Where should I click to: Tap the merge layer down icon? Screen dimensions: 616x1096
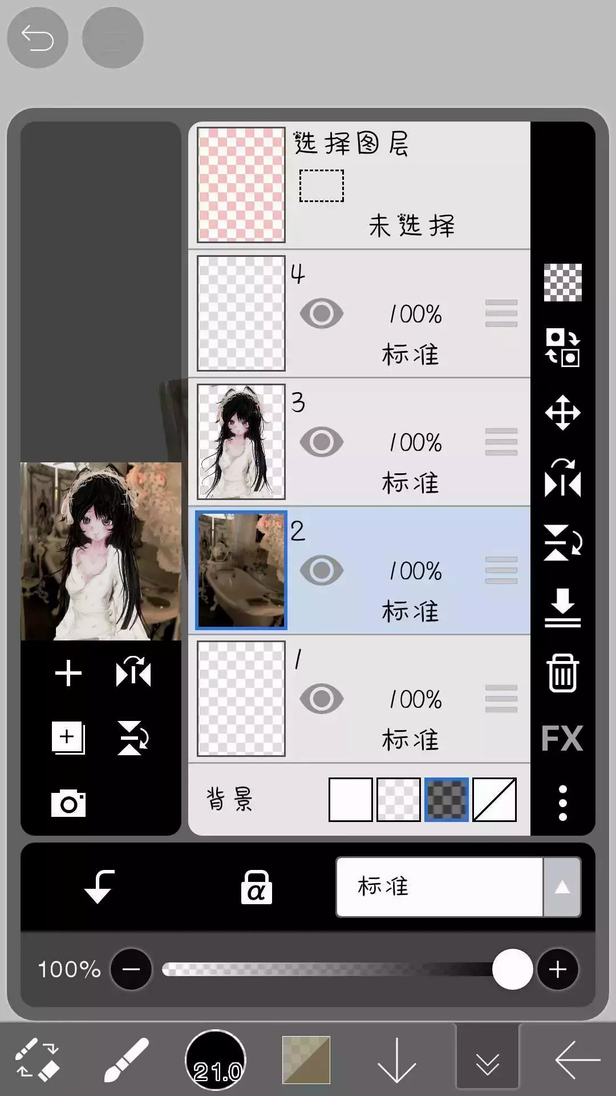(x=562, y=608)
